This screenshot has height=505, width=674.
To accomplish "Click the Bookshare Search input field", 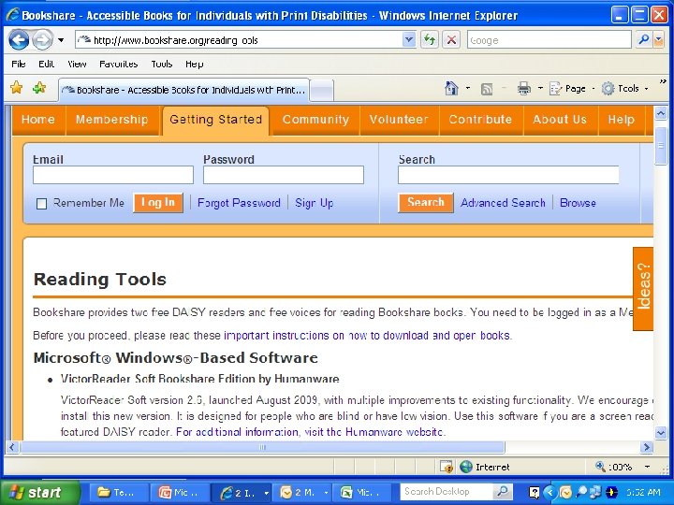I will 508,175.
